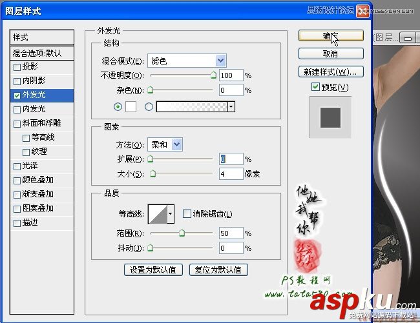Viewport: 420px width, 323px height.
Task: Enable the 投影 drop shadow checkbox
Action: tap(17, 67)
